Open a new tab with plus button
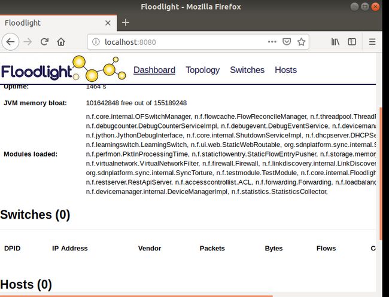Screen dimensions: 389x297 (x=126, y=23)
